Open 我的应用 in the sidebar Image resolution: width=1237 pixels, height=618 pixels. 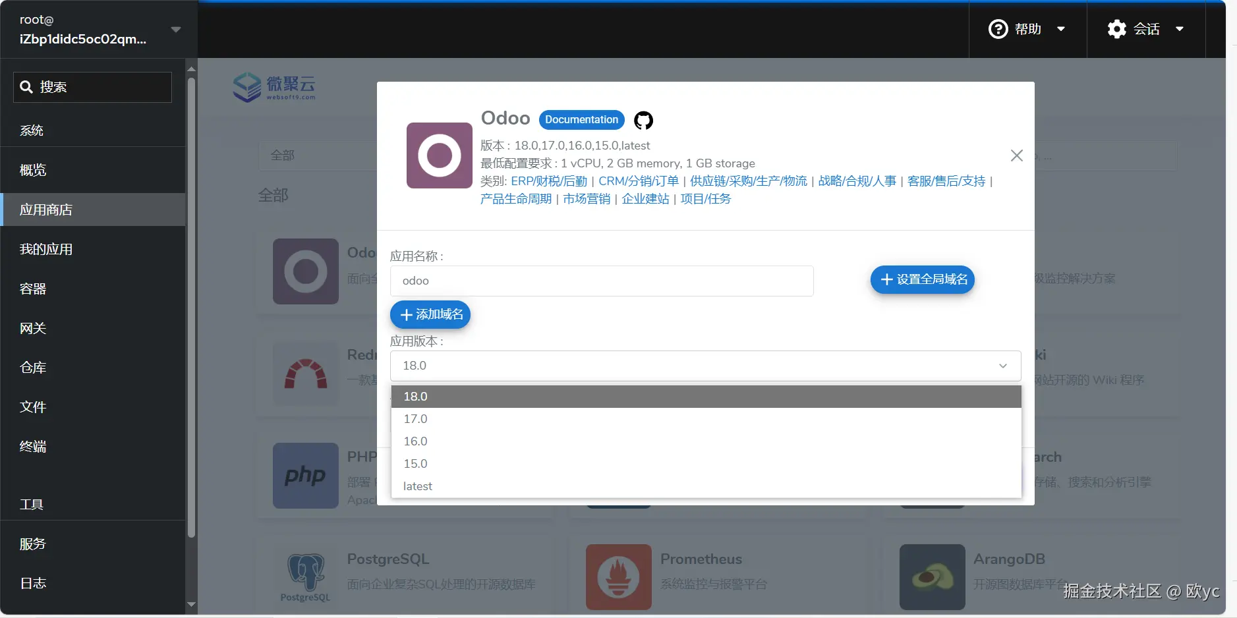click(93, 249)
